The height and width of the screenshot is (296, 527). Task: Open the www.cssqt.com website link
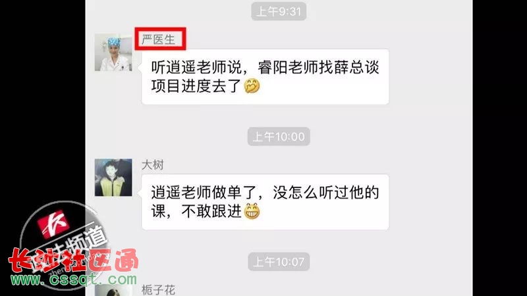pyautogui.click(x=74, y=279)
